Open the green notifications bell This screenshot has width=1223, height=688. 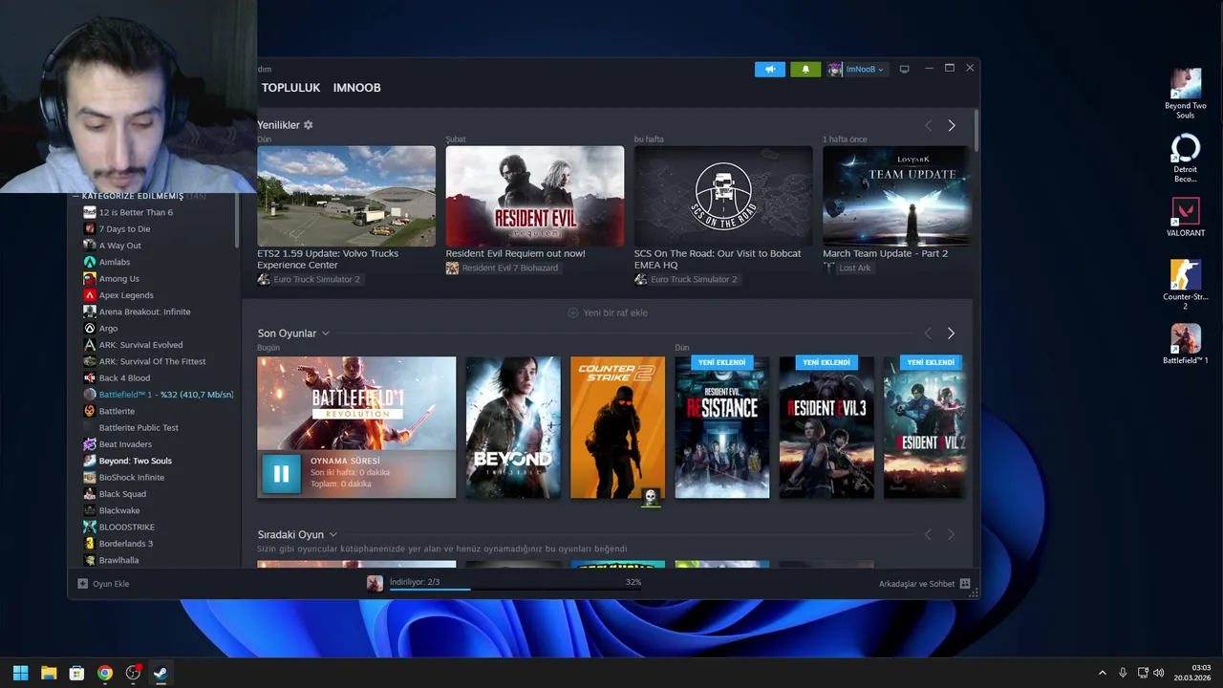pyautogui.click(x=805, y=69)
